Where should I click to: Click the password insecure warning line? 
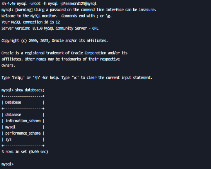coord(79,10)
